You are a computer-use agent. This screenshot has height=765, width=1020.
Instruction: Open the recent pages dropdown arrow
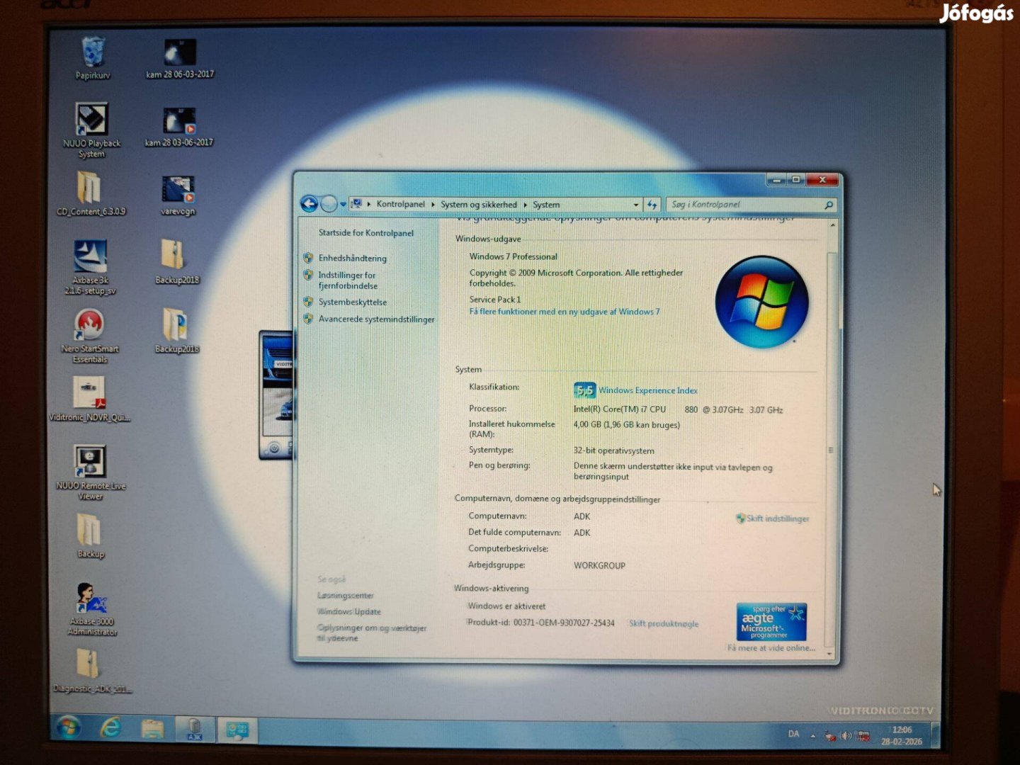point(344,205)
